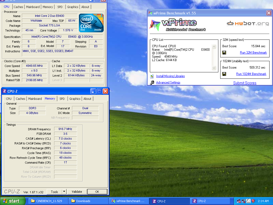Click the Level 2 6144 KBytes cache value
The width and height of the screenshot is (273, 205).
(76, 75)
